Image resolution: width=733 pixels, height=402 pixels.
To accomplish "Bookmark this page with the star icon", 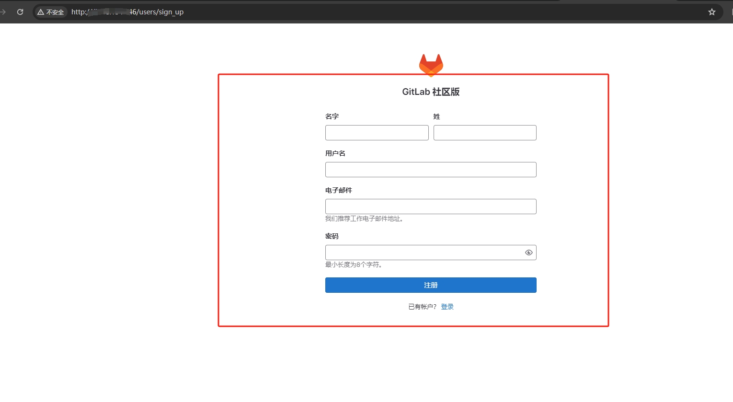I will 712,12.
